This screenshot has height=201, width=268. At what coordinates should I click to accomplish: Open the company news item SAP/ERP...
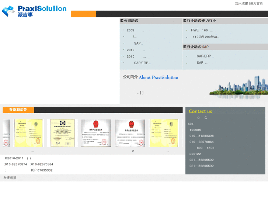click(x=142, y=63)
